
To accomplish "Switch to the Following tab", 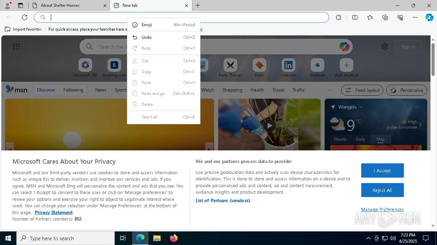I will pyautogui.click(x=73, y=90).
